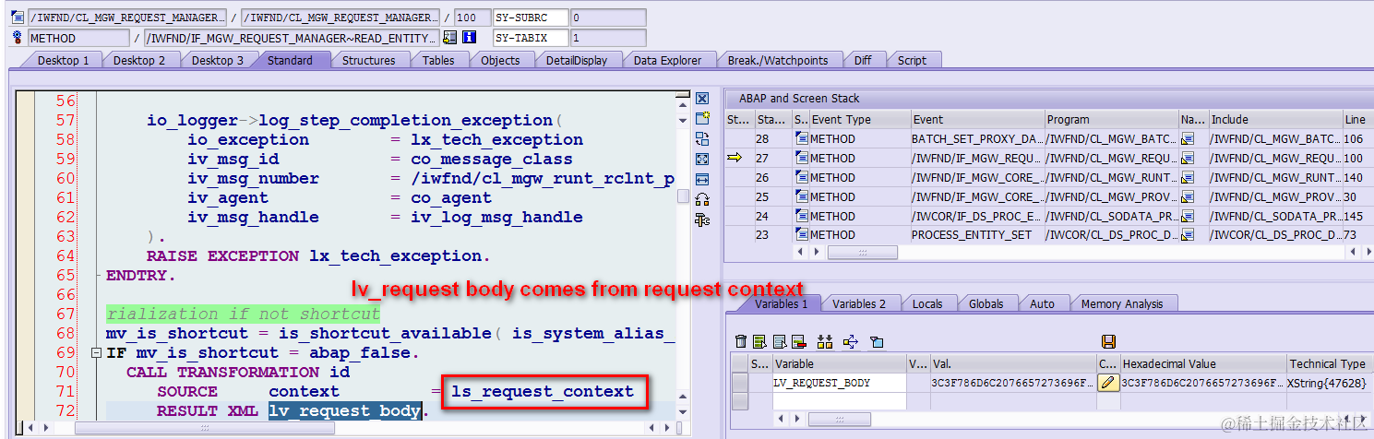Viewport: 1374px width, 439px height.
Task: Open the Objects tab
Action: (500, 60)
